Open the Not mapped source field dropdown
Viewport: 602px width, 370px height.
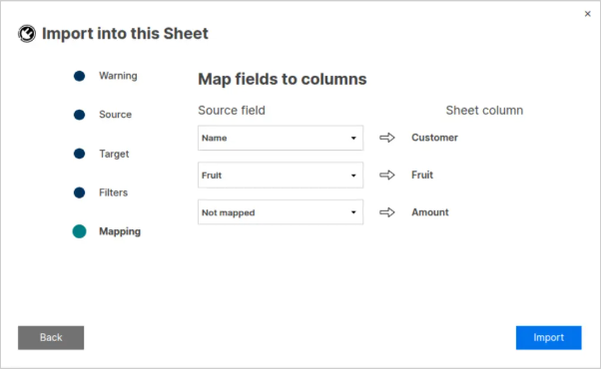[281, 212]
